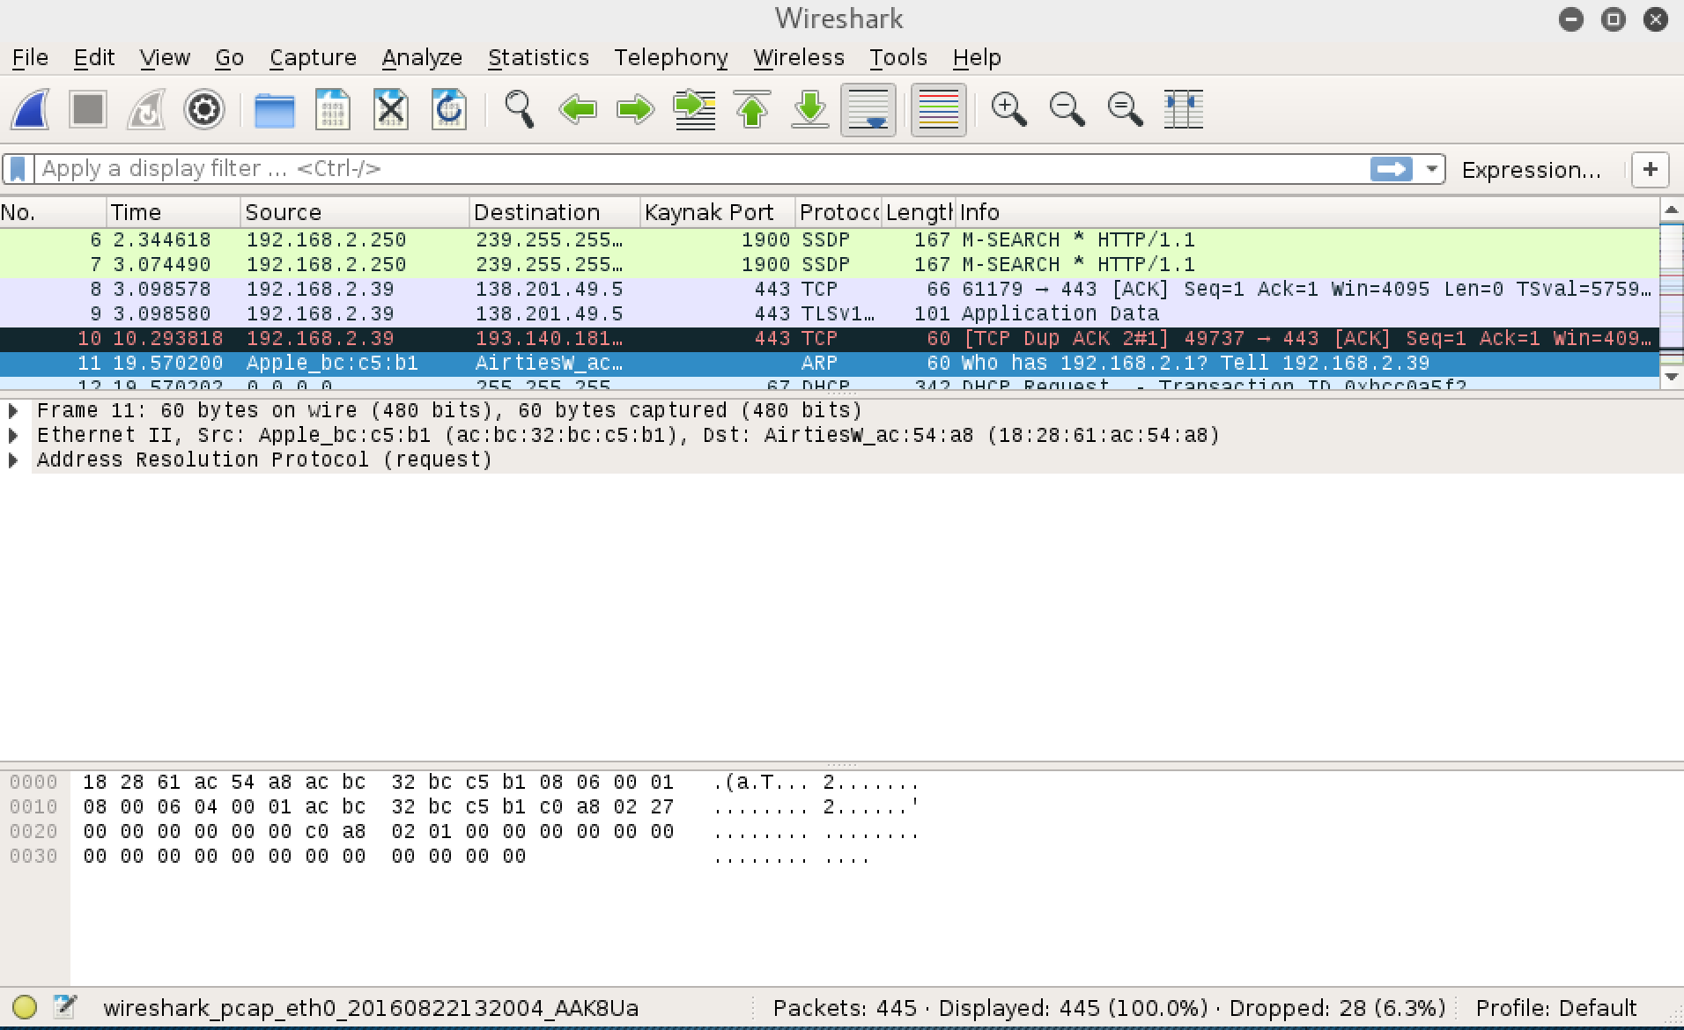Open the Analyze menu
Image resolution: width=1684 pixels, height=1030 pixels.
click(x=422, y=58)
